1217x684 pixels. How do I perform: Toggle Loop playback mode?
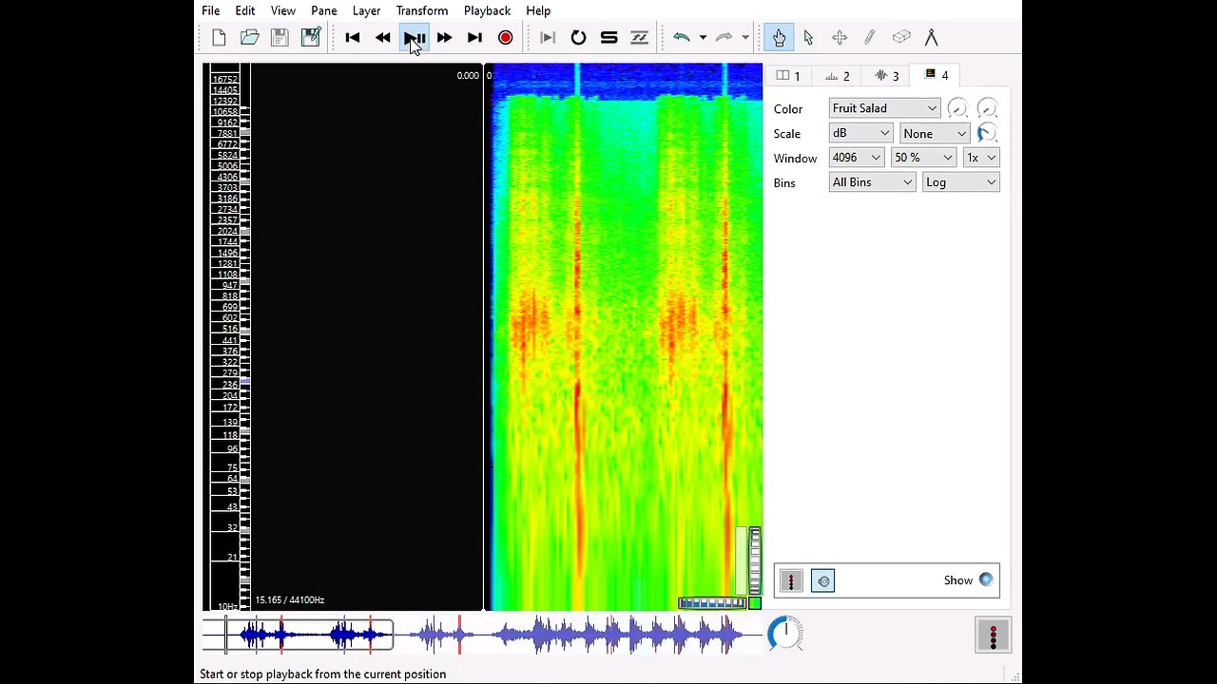[x=578, y=38]
